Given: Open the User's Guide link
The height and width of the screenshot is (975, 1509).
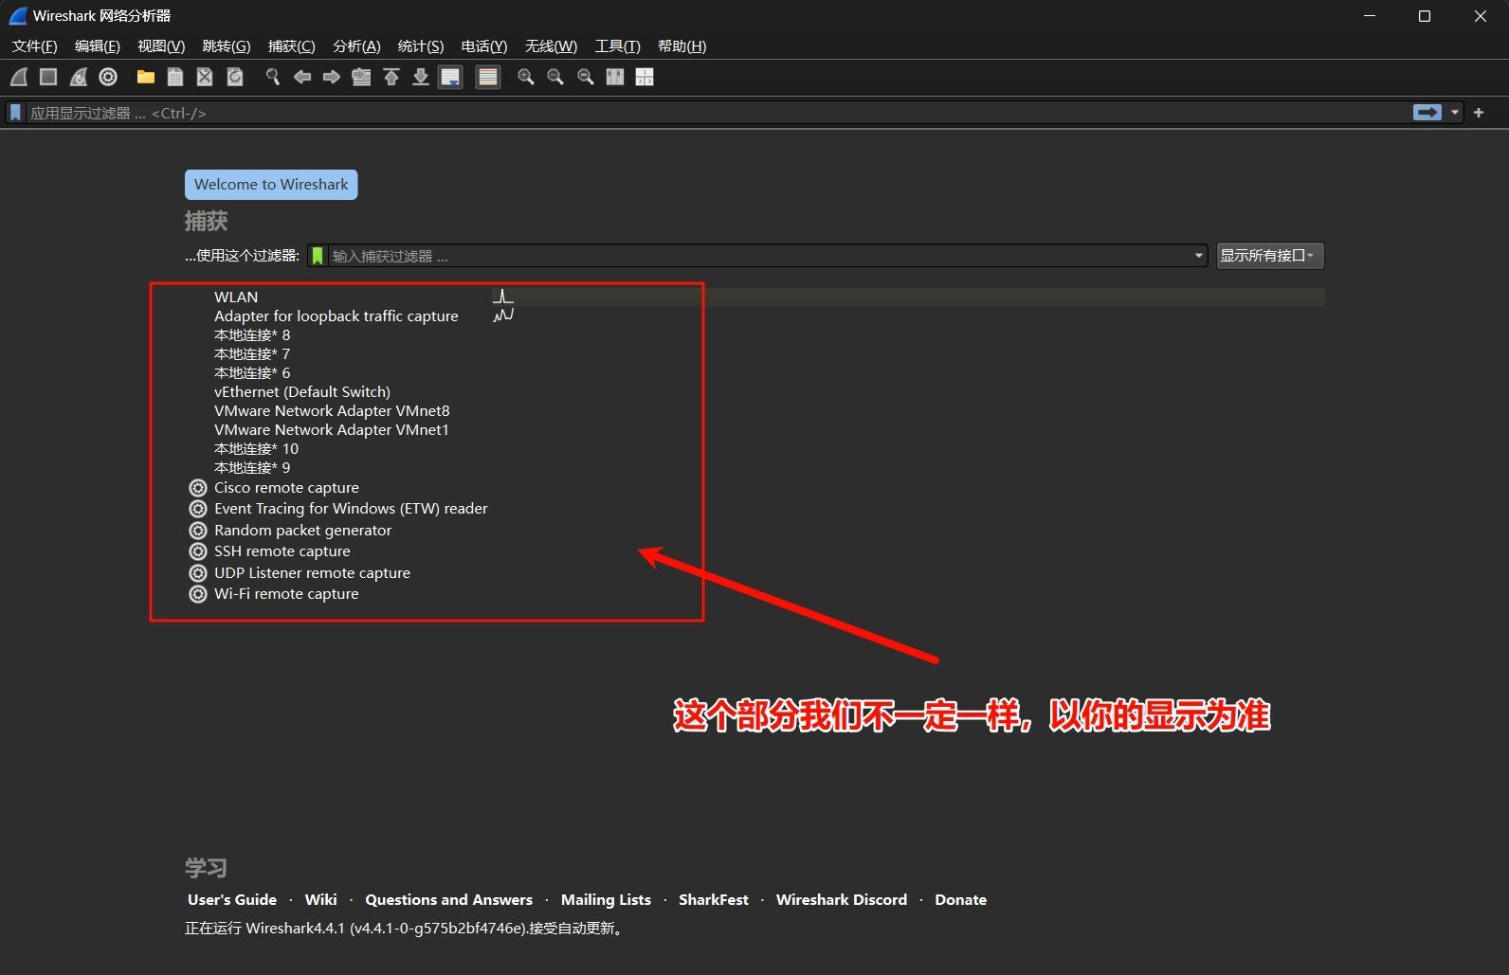Looking at the screenshot, I should (232, 900).
